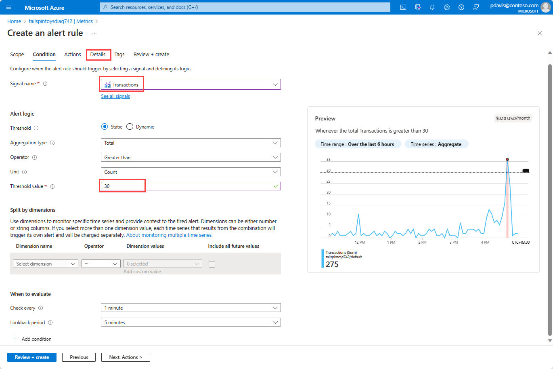553x369 pixels.
Task: Open the Directories and subscriptions filter
Action: point(418,7)
